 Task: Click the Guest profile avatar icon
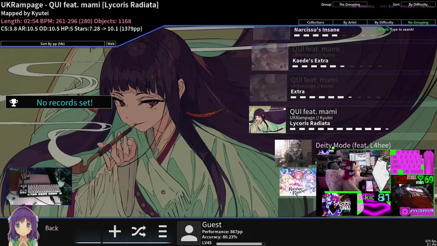[189, 233]
